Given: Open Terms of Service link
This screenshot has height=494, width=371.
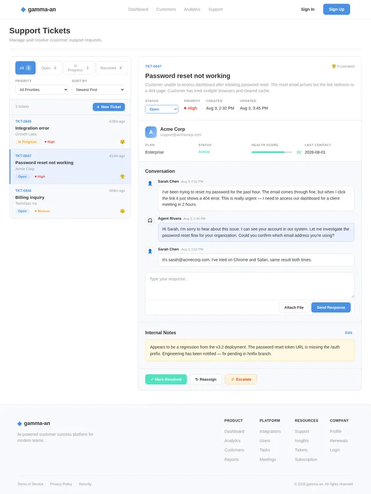Looking at the screenshot, I should coord(30,484).
